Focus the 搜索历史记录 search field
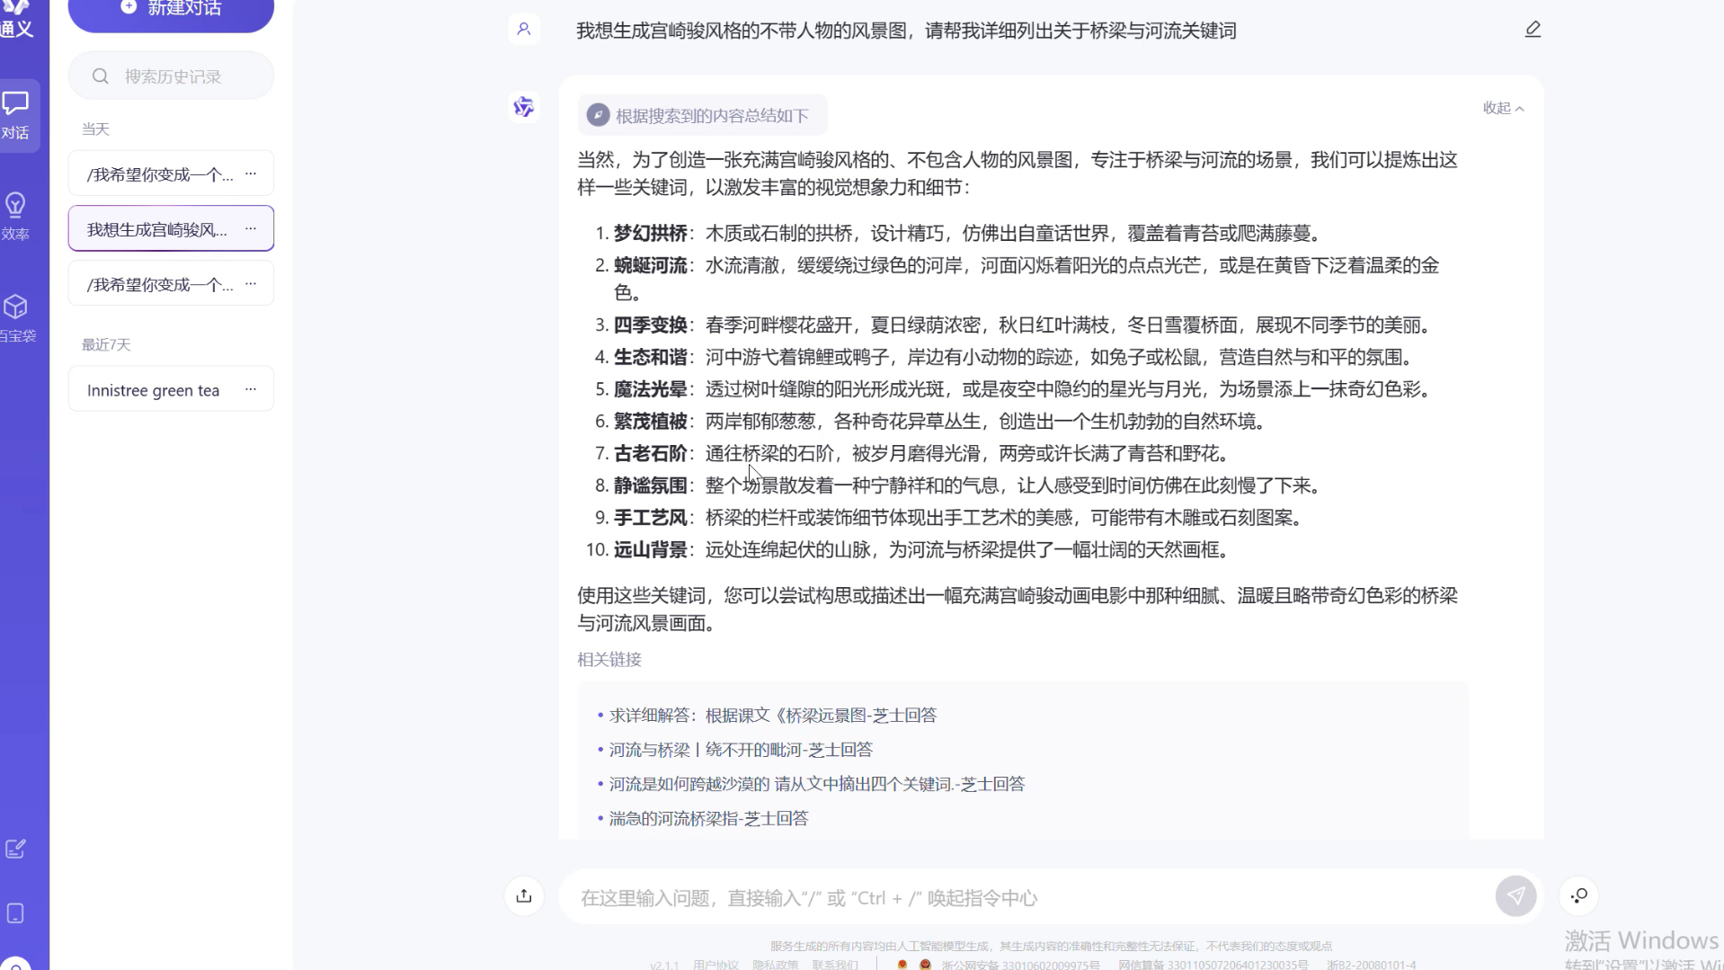The height and width of the screenshot is (970, 1724). tap(171, 76)
